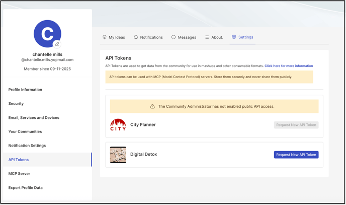
Task: Click the lightbulb icon beside My Ideas
Action: (105, 37)
